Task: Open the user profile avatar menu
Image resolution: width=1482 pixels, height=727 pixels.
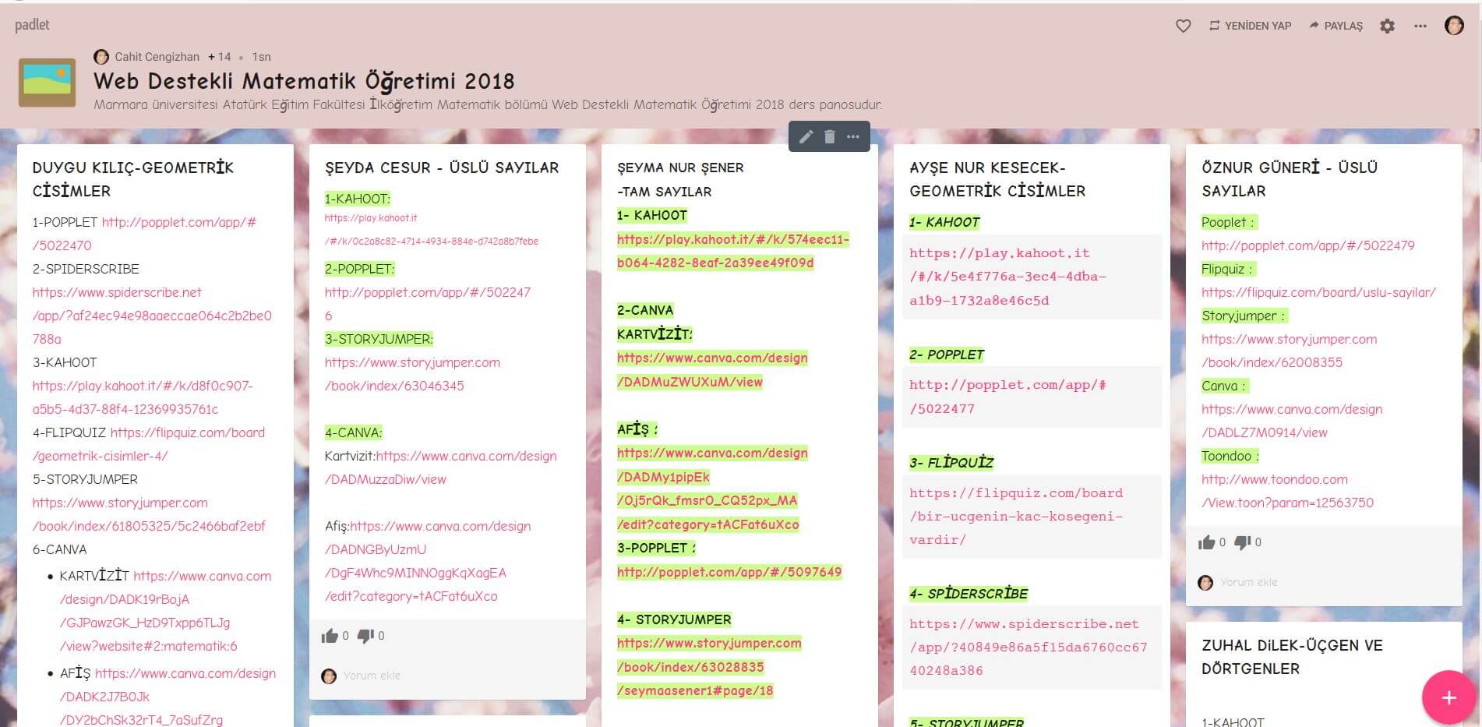Action: point(1454,26)
